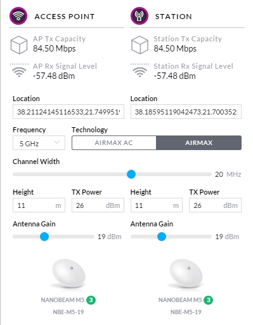Open the 5 GHz Frequency dropdown

click(39, 143)
